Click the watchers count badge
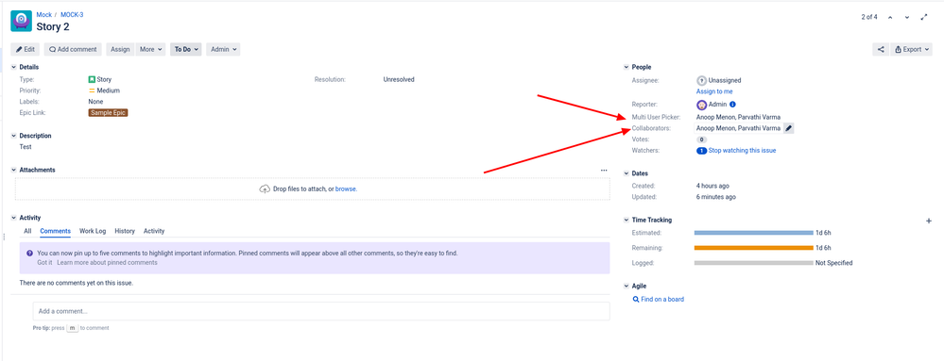This screenshot has height=361, width=944. [x=701, y=151]
